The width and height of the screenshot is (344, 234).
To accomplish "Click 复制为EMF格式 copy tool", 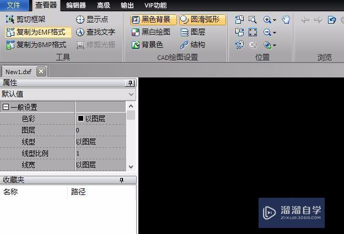I will click(x=37, y=32).
